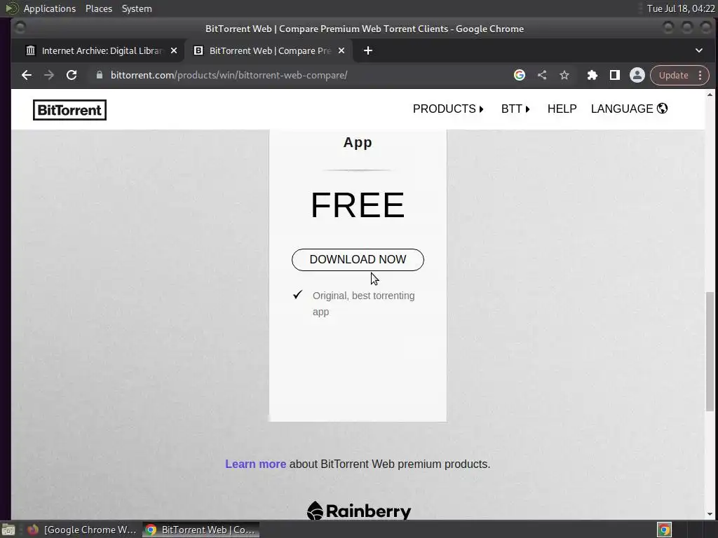Image resolution: width=718 pixels, height=538 pixels.
Task: Open the Extensions puzzle icon
Action: [592, 75]
